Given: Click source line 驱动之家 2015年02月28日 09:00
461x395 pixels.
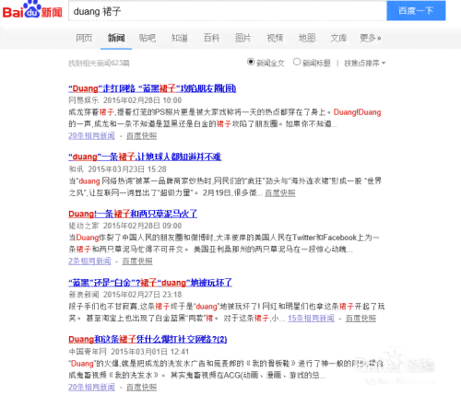Looking at the screenshot, I should point(125,226).
